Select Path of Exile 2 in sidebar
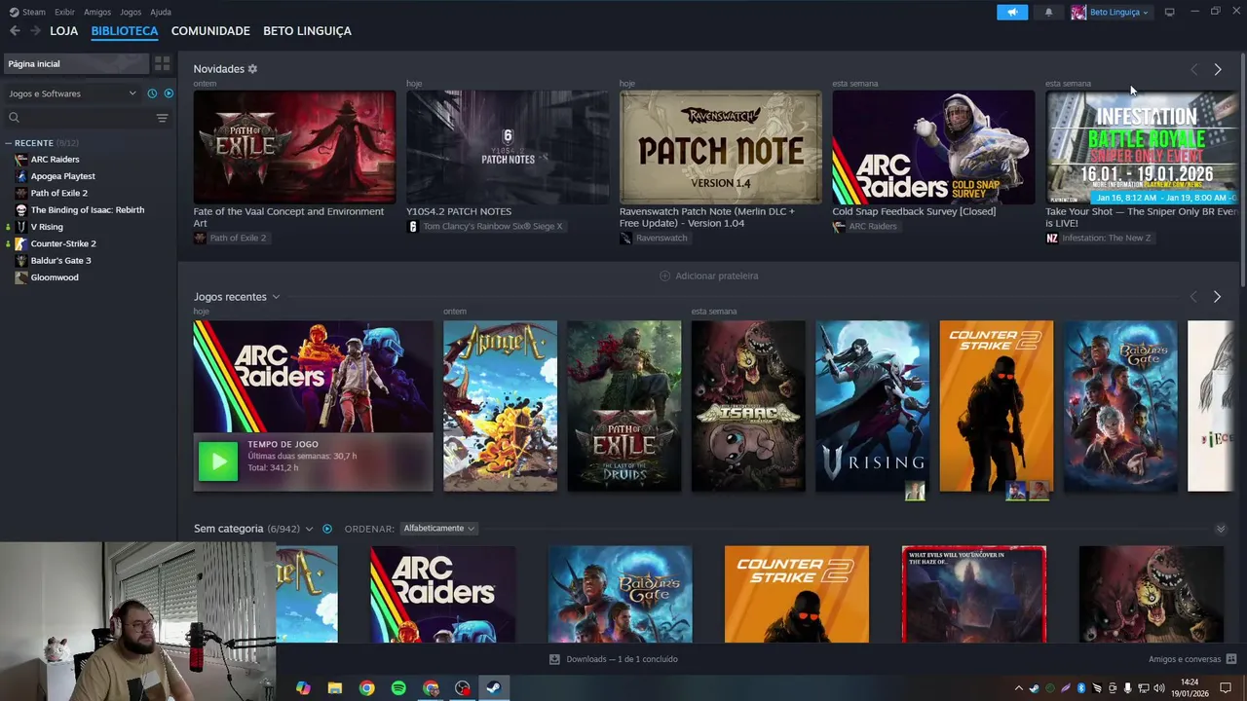The height and width of the screenshot is (701, 1247). point(58,193)
